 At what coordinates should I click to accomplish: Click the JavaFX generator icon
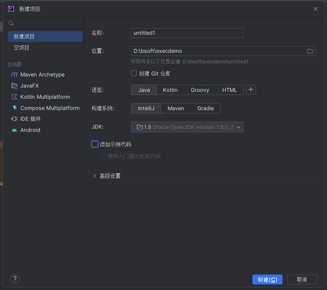click(14, 86)
